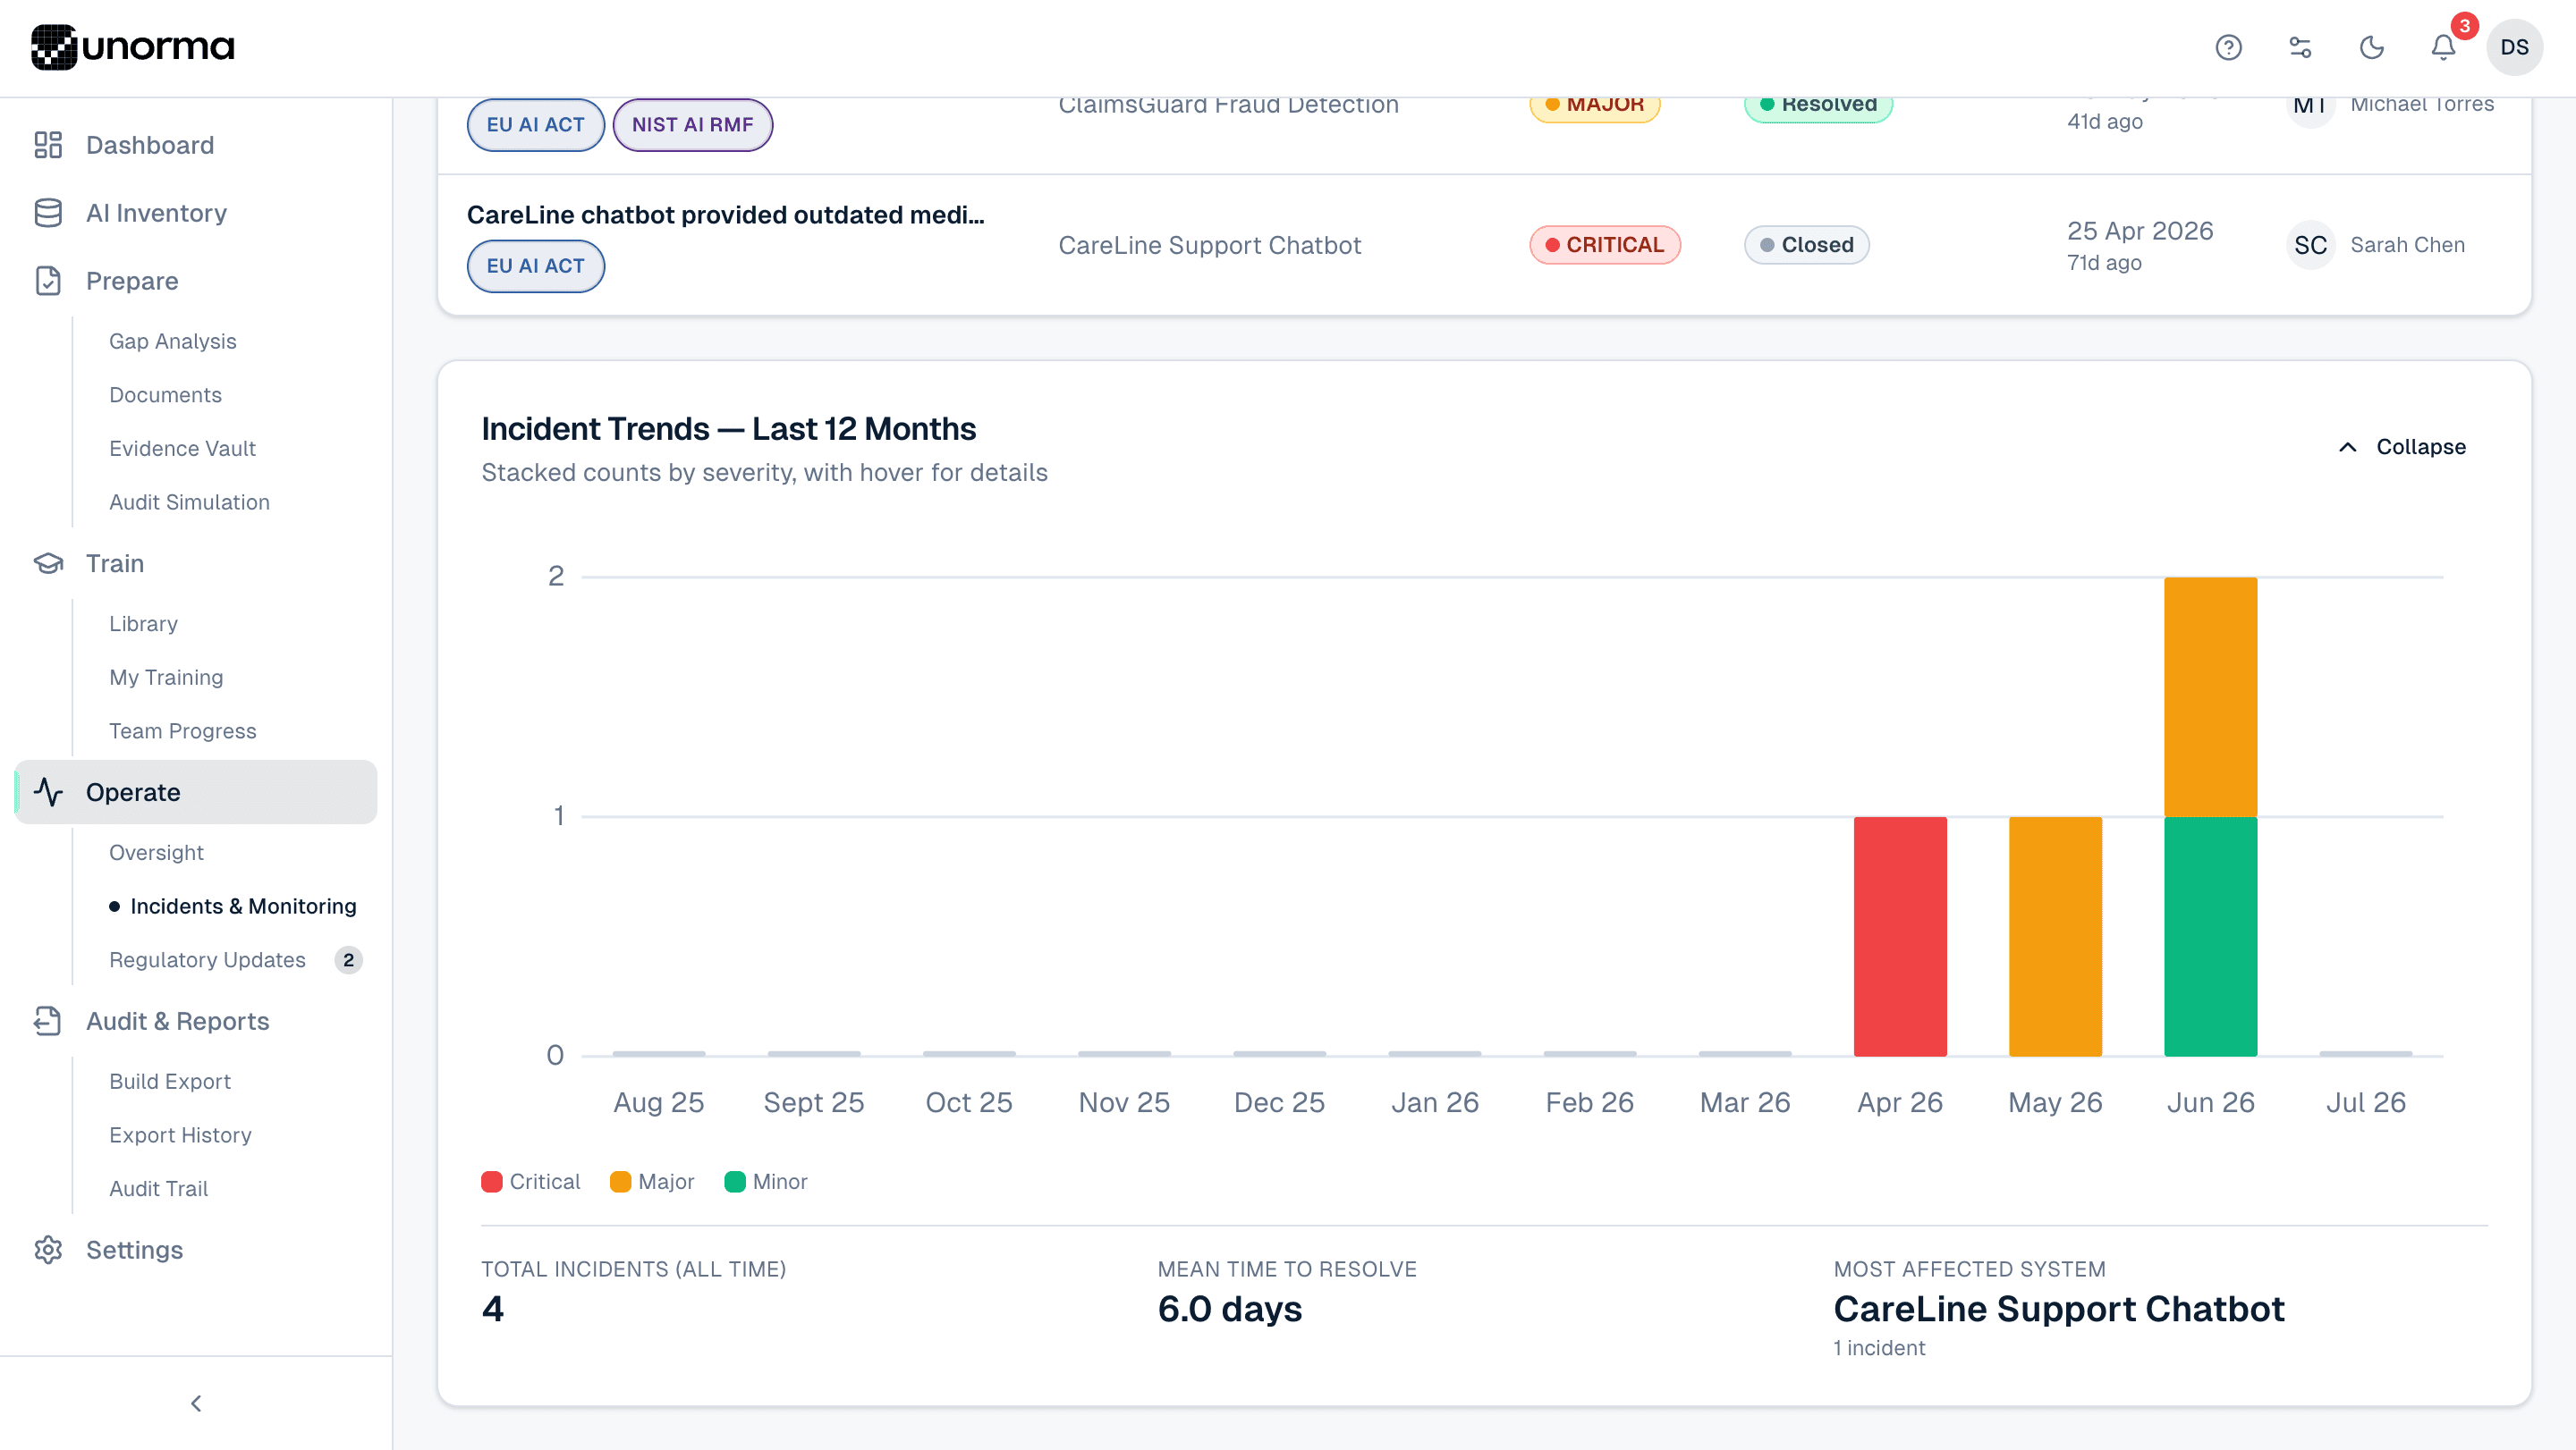
Task: Open notifications bell with 3 badge
Action: tap(2443, 47)
